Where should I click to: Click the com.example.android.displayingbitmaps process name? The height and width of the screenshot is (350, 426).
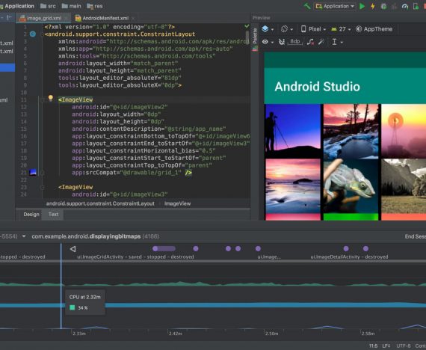(x=86, y=236)
